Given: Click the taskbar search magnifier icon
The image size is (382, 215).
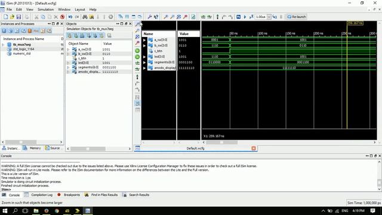Looking at the screenshot, I should (x=15, y=211).
